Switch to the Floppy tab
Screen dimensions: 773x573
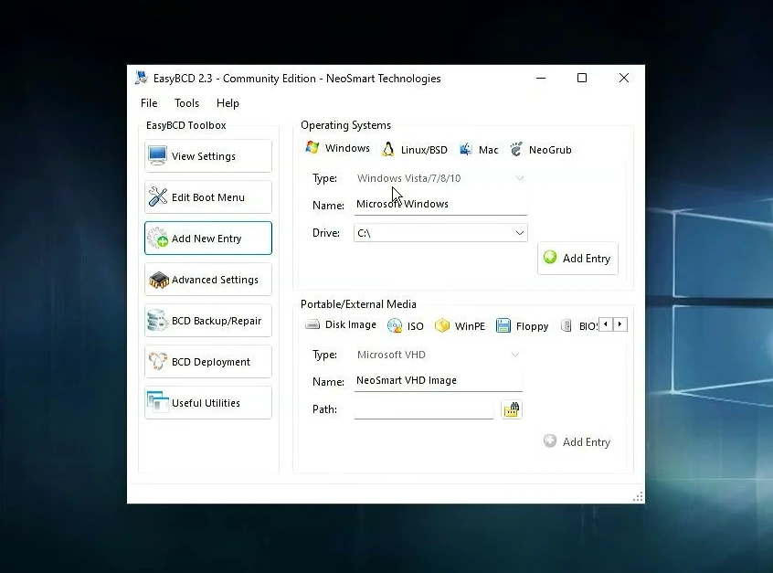click(x=522, y=326)
